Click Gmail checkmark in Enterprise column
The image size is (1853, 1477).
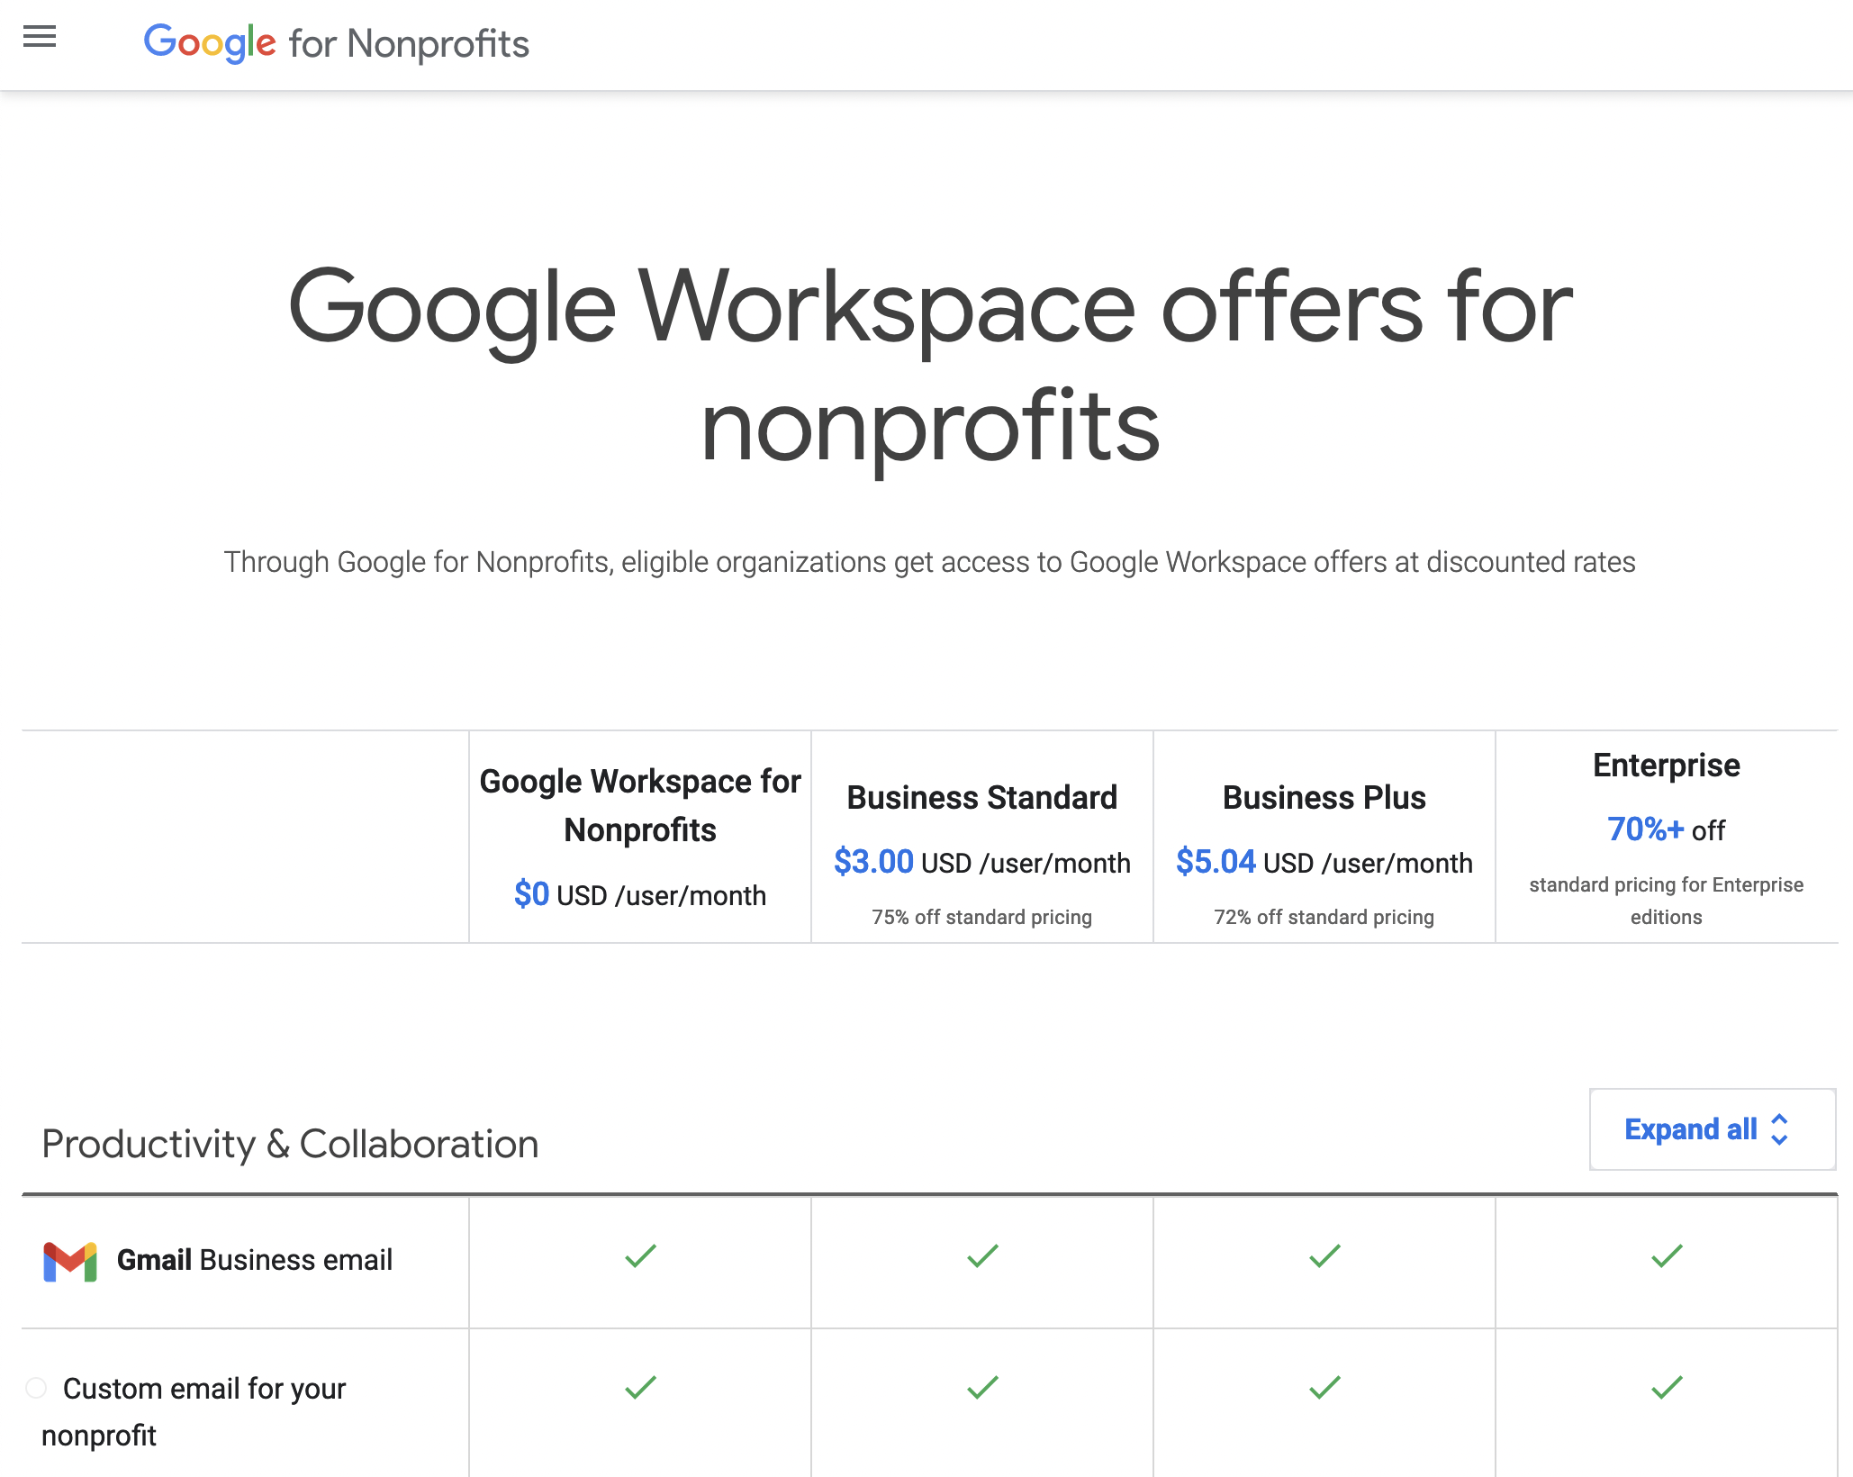[1667, 1255]
